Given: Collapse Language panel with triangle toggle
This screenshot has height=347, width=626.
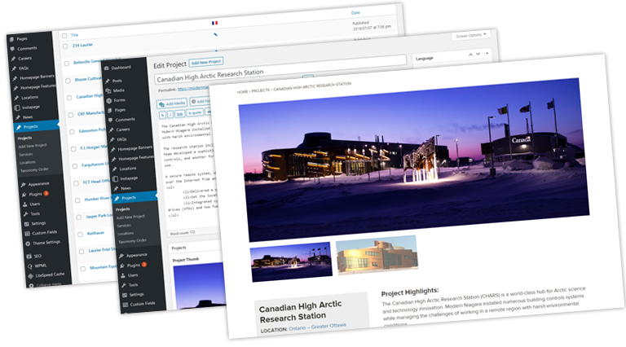Looking at the screenshot, I should [487, 53].
